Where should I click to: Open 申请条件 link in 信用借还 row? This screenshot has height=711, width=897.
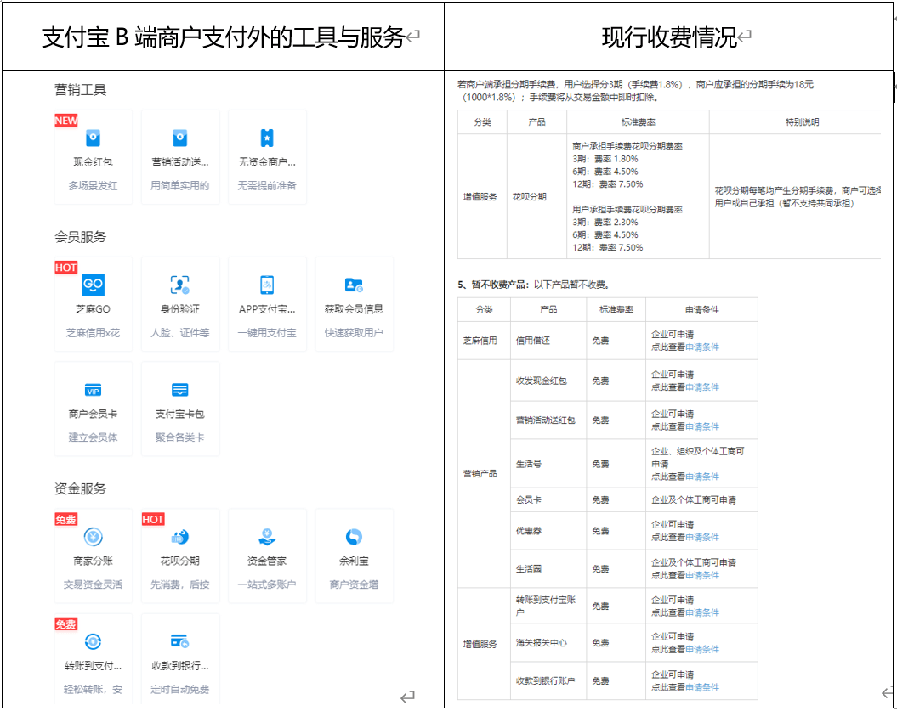(702, 347)
